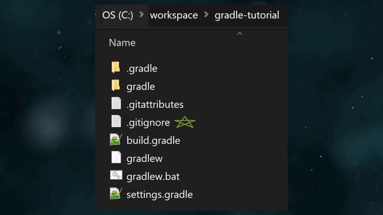Select the settings.gradle file name
The image size is (383, 215).
tap(160, 195)
